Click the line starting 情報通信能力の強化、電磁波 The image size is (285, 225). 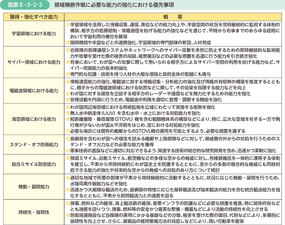(x=175, y=82)
